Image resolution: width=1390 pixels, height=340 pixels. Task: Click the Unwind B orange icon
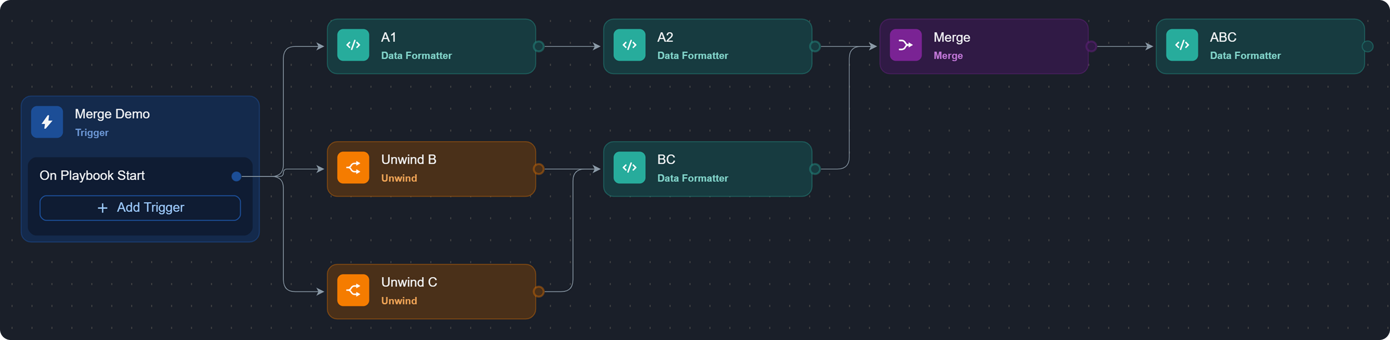353,168
